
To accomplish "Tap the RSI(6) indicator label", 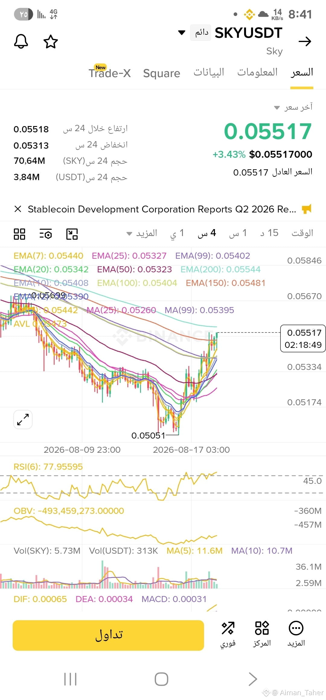I will (48, 467).
